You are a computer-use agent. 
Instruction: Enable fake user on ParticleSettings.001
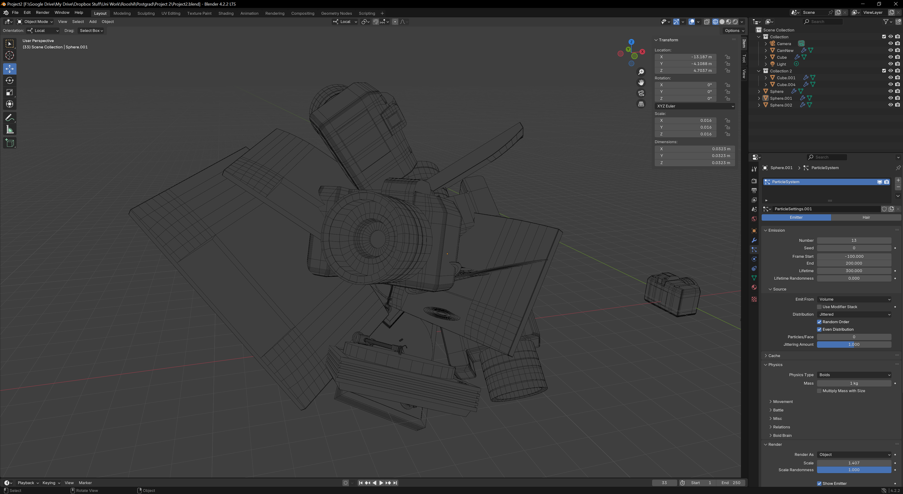pos(884,209)
